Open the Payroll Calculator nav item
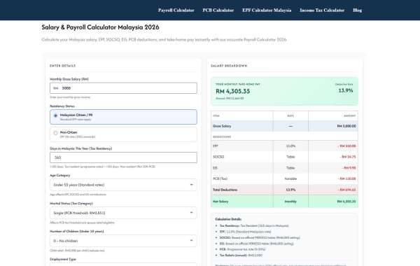Screen dimensions: 420x266 (176, 10)
